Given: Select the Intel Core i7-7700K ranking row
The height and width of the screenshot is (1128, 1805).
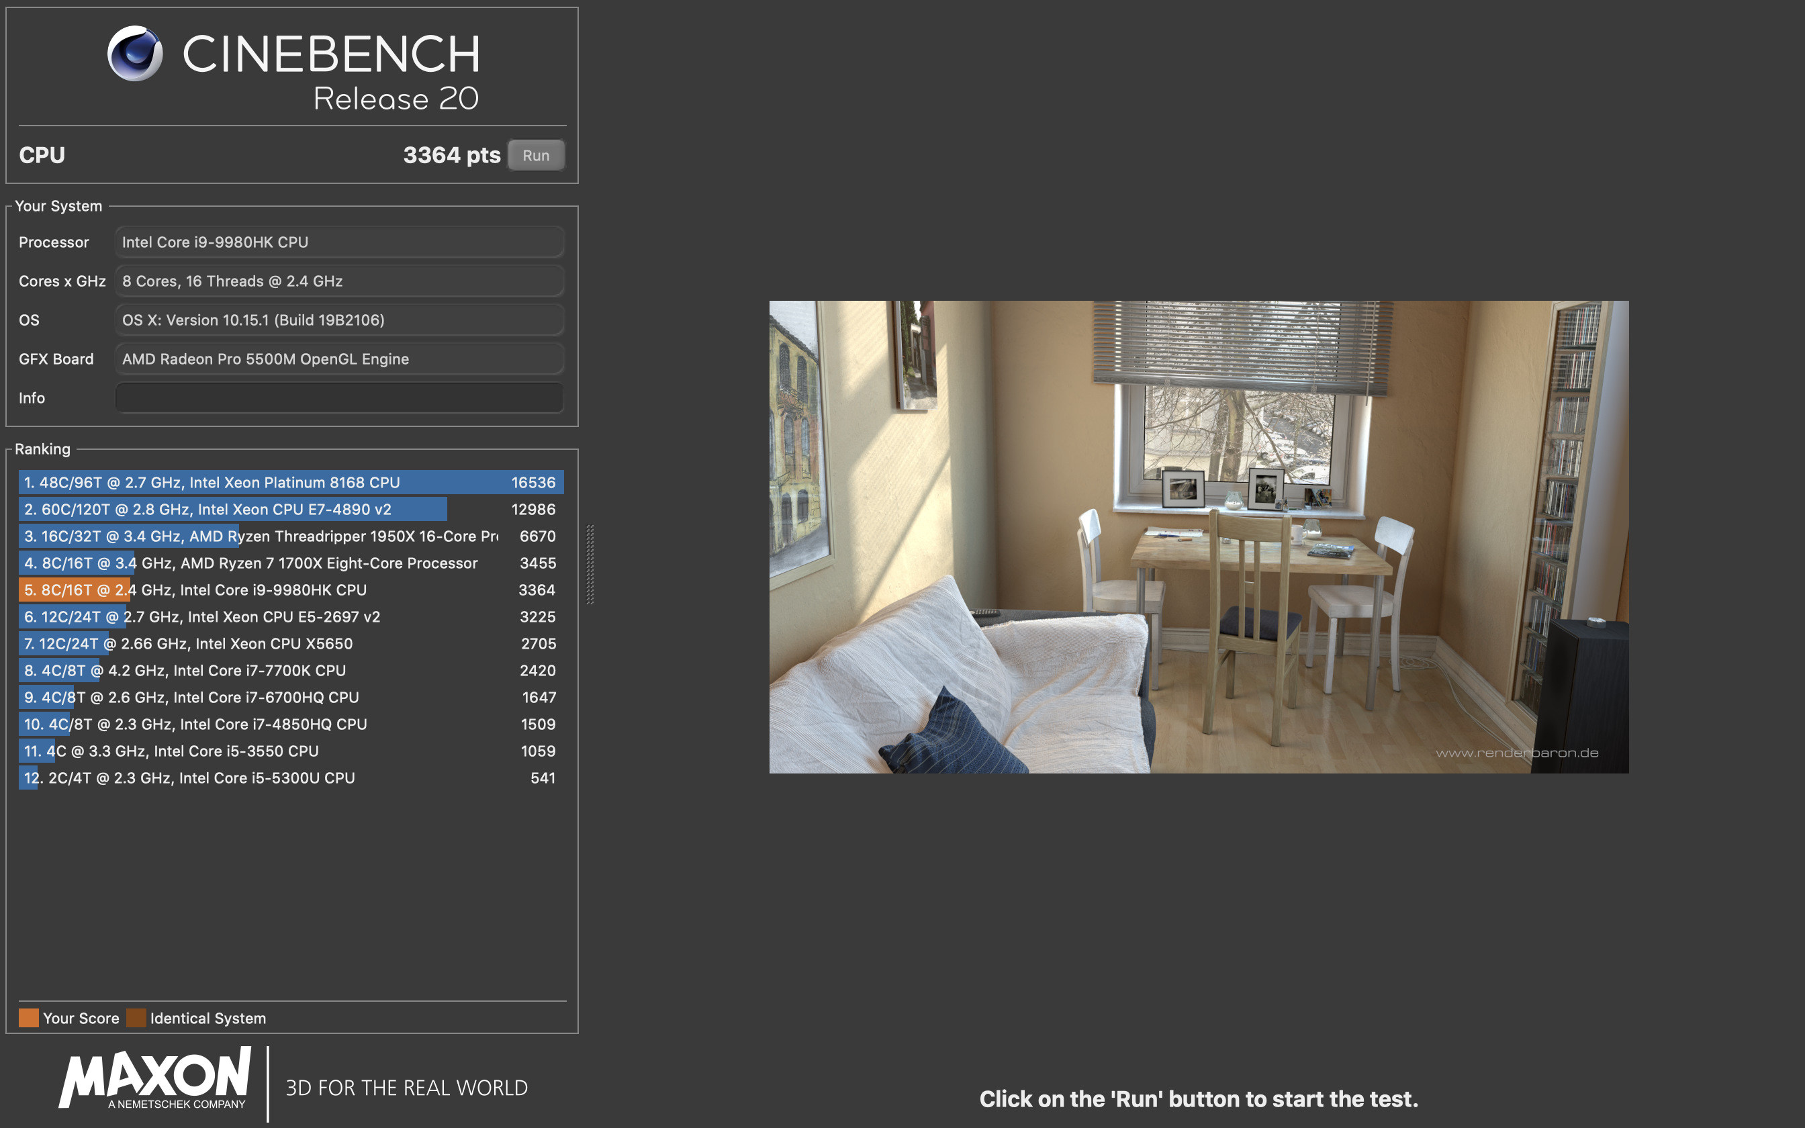Looking at the screenshot, I should tap(291, 671).
